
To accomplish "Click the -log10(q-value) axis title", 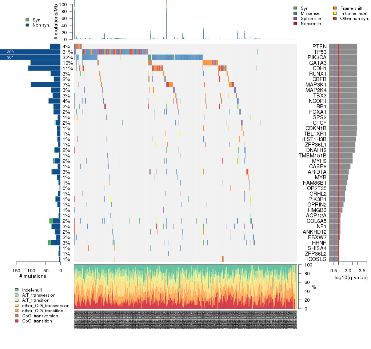I will 350,278.
